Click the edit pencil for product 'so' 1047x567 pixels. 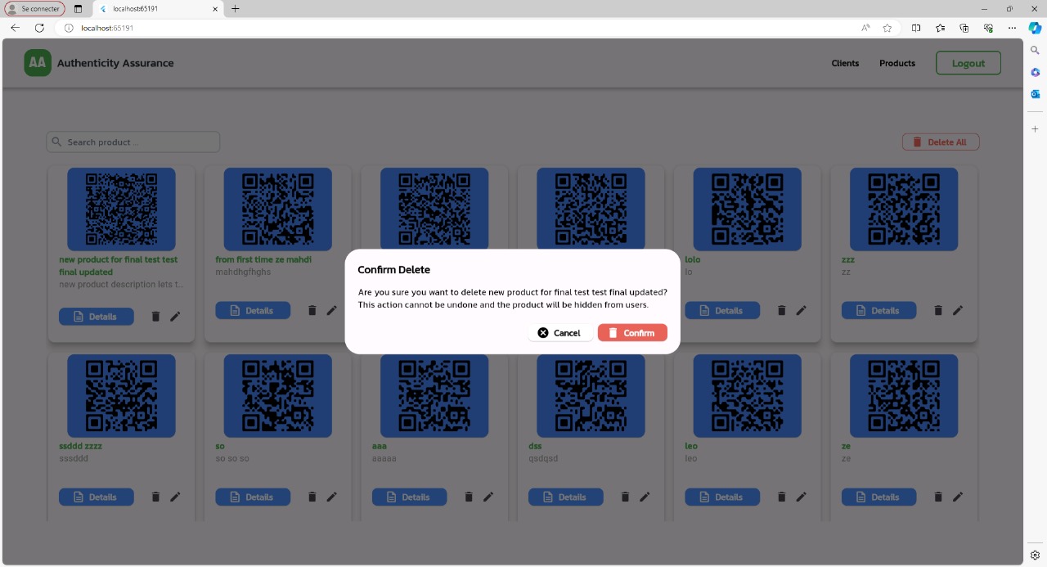pos(331,497)
